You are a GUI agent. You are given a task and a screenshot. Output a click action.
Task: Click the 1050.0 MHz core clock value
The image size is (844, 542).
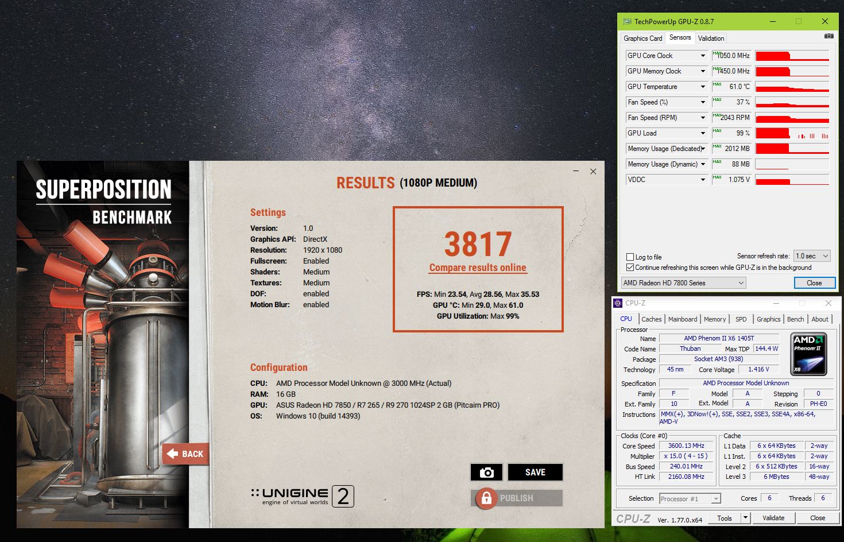point(732,56)
